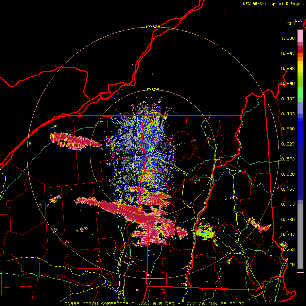Click the 0.360 scale value
This screenshot has width=306, height=306.
(288, 220)
